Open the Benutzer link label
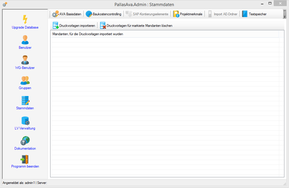Image resolution: width=289 pixels, height=188 pixels. pos(25,48)
